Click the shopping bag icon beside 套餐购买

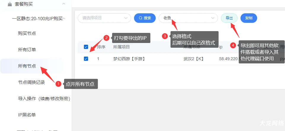[10, 4]
